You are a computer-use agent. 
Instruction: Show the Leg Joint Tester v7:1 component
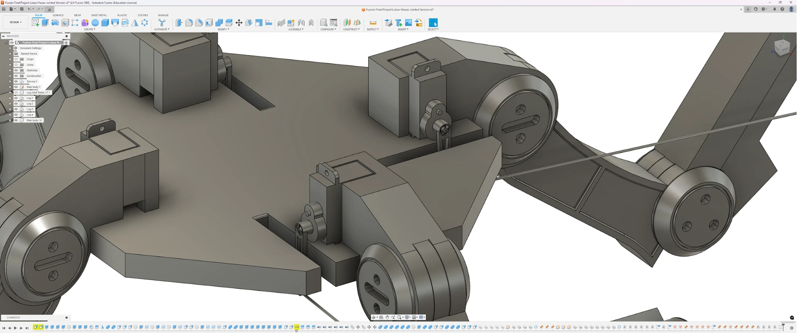coord(16,92)
